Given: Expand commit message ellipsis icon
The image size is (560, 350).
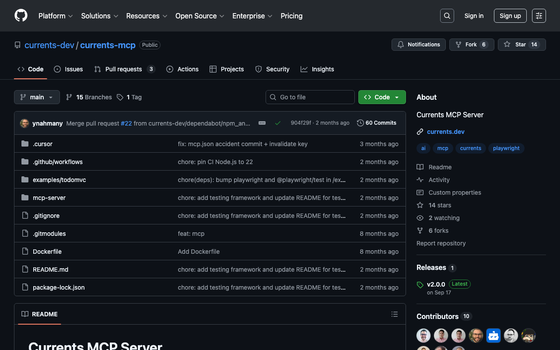Looking at the screenshot, I should [x=262, y=123].
